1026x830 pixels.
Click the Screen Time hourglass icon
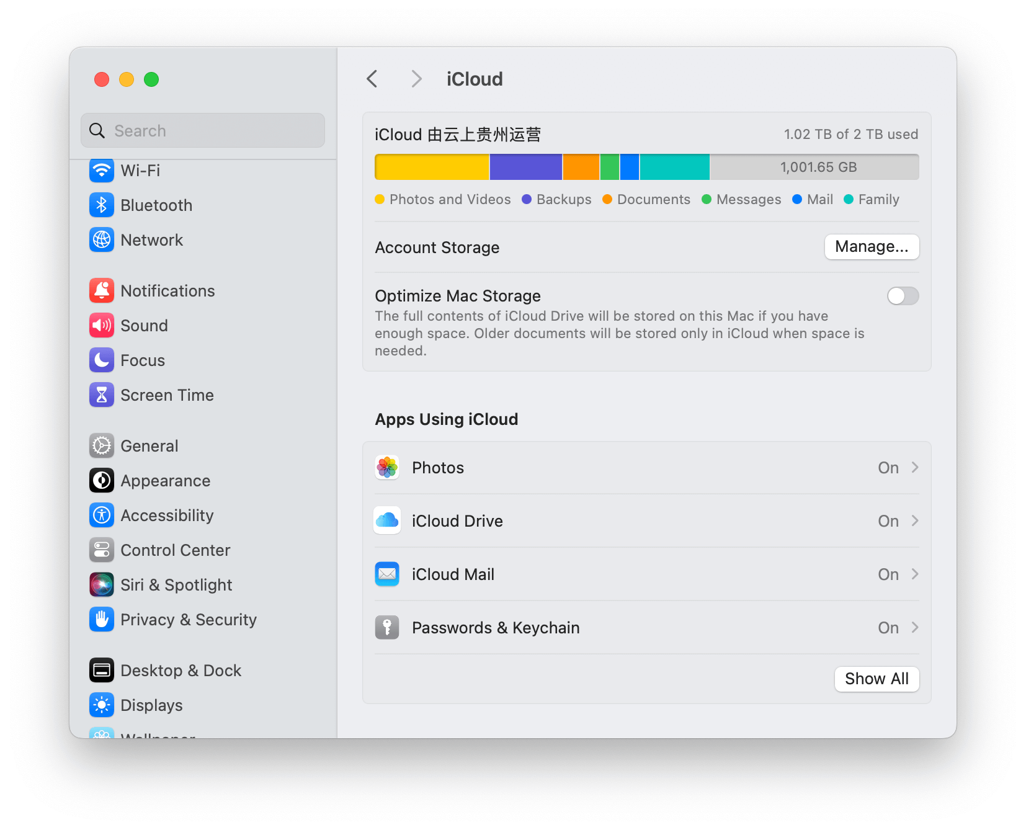point(102,395)
